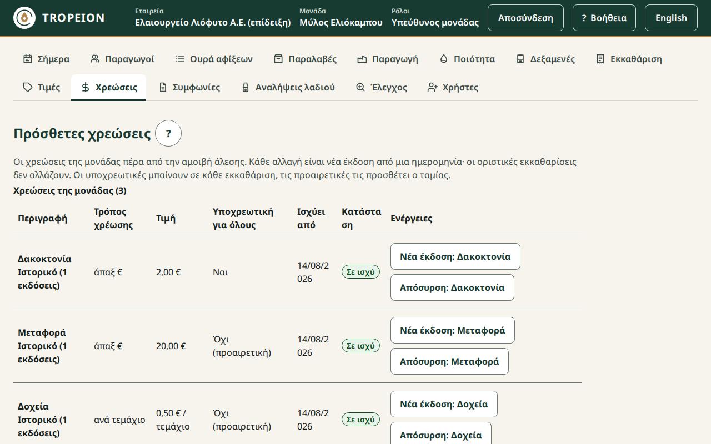Click the Αναλήψεις λαδιού bottle icon
The height and width of the screenshot is (444, 711).
pos(246,87)
